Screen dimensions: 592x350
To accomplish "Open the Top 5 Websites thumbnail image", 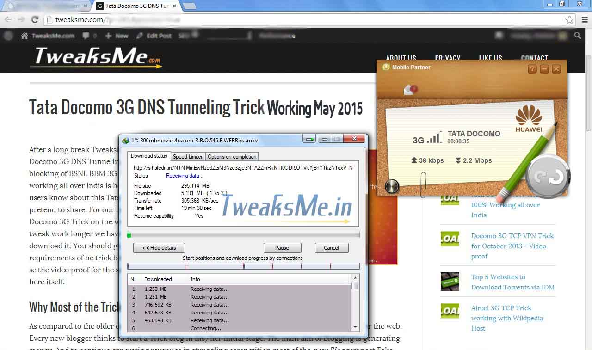I will coord(450,281).
